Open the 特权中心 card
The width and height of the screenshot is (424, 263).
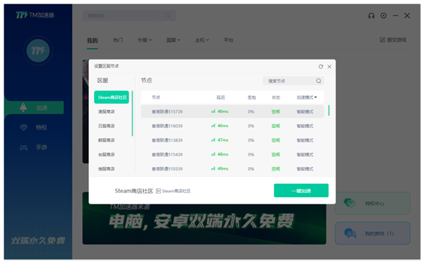[x=372, y=204]
